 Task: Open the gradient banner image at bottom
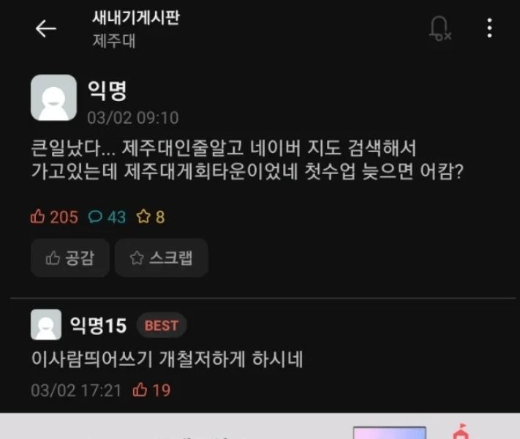pyautogui.click(x=389, y=433)
